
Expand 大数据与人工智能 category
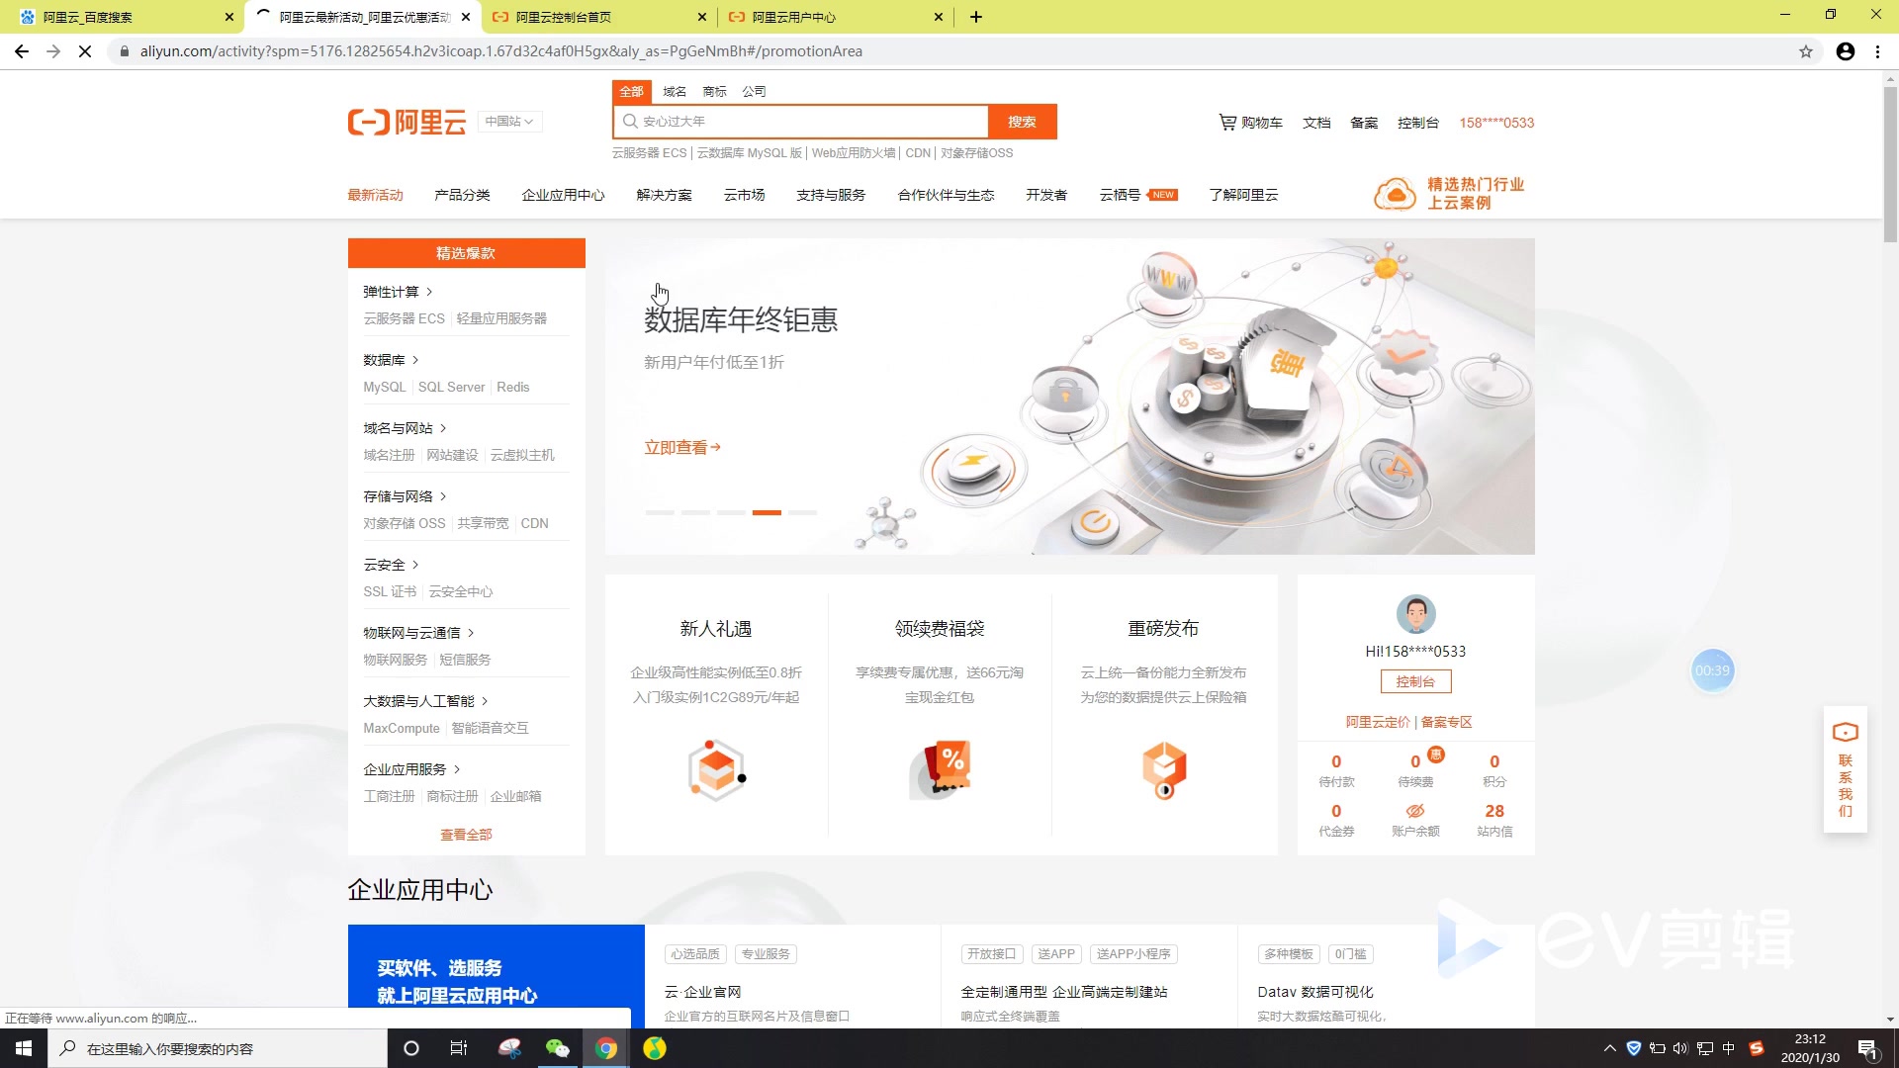425,701
